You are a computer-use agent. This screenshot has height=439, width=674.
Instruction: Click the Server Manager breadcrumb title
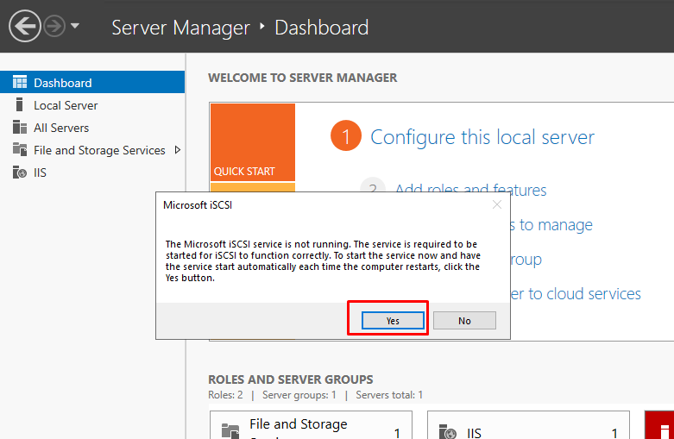coord(180,28)
